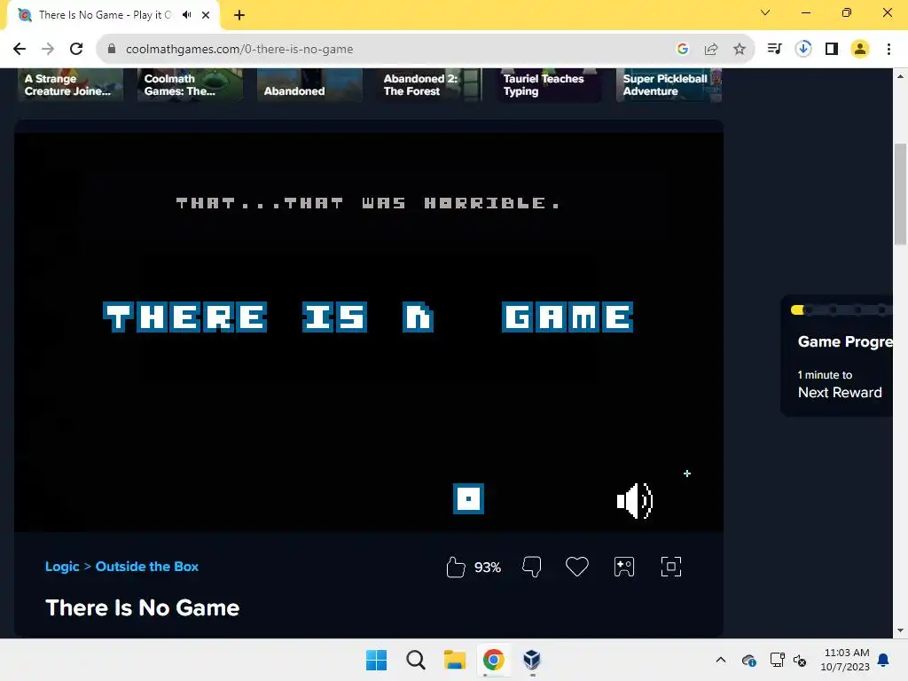This screenshot has width=908, height=681.
Task: Toggle the in-game sound speaker
Action: point(635,501)
